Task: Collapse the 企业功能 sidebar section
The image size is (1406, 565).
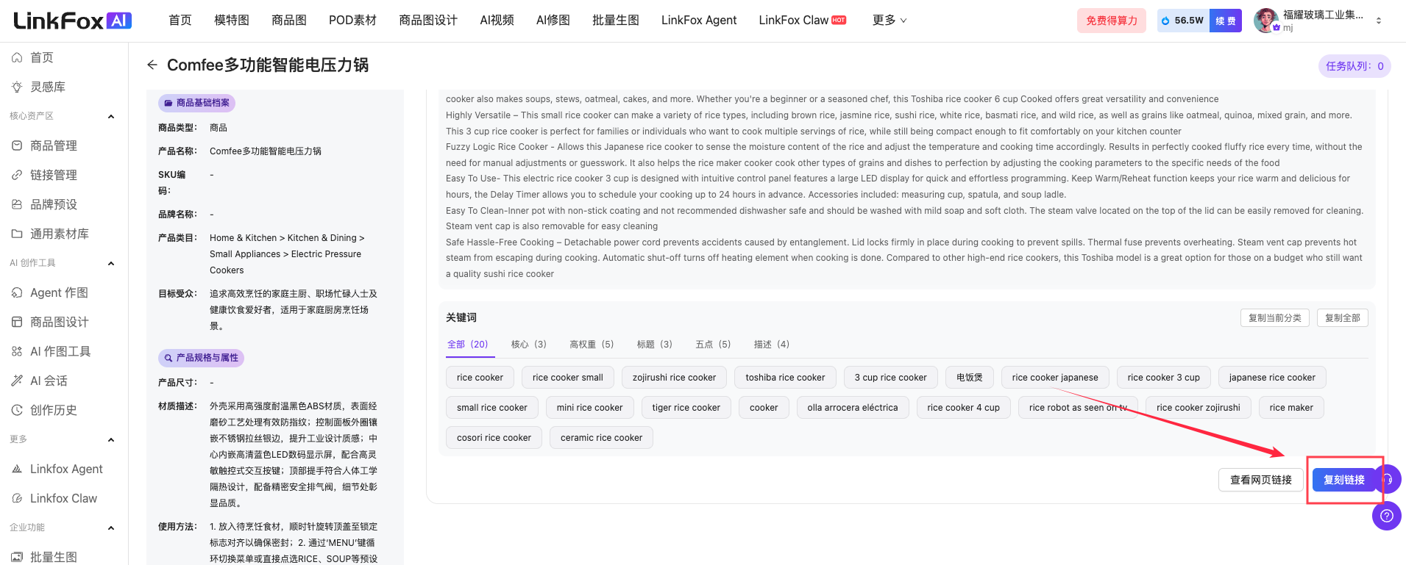Action: (x=111, y=528)
